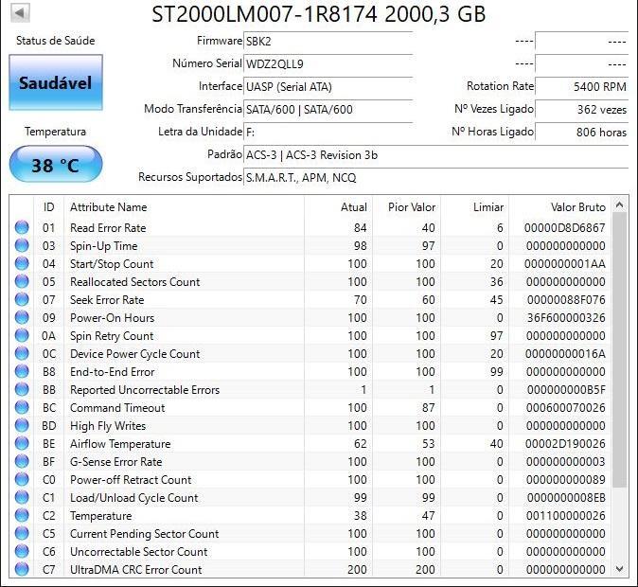Screen dimensions: 638x587
Task: Click the scroll down arrow of attribute list
Action: 620,569
